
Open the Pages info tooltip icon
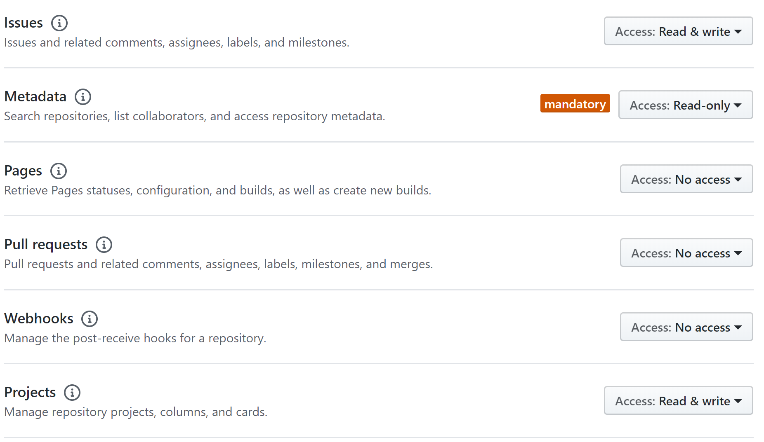click(x=59, y=171)
